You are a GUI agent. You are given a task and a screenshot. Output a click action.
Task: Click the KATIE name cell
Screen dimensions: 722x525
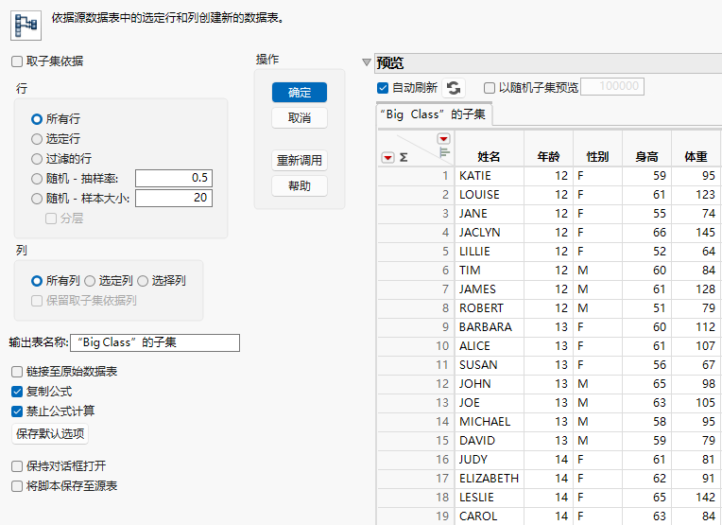[x=489, y=176]
